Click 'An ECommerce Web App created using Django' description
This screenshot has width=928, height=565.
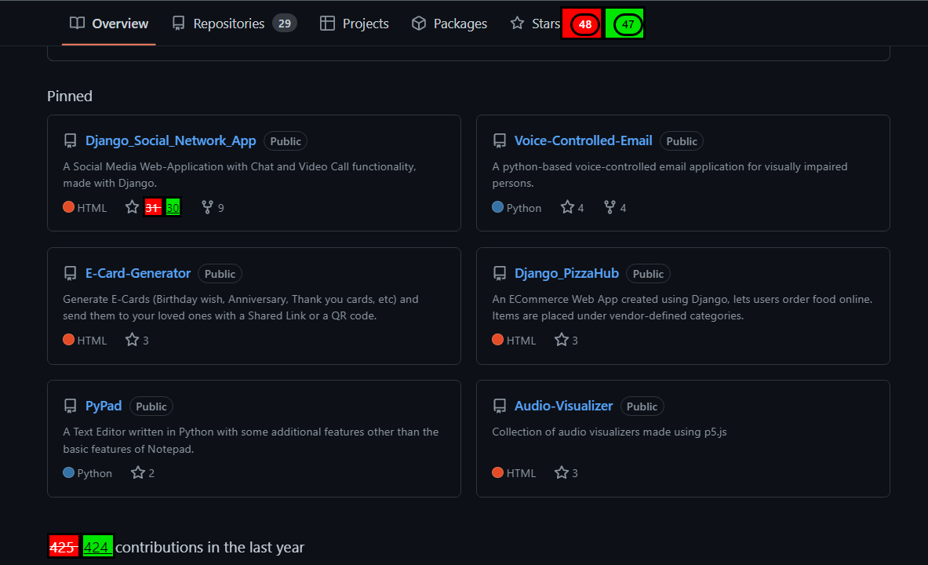tap(682, 308)
